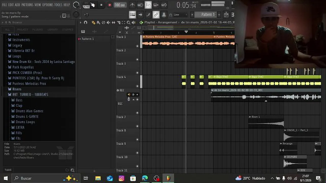
Task: Toggle countdown before recording (3.2.)
Action: tap(148, 5)
